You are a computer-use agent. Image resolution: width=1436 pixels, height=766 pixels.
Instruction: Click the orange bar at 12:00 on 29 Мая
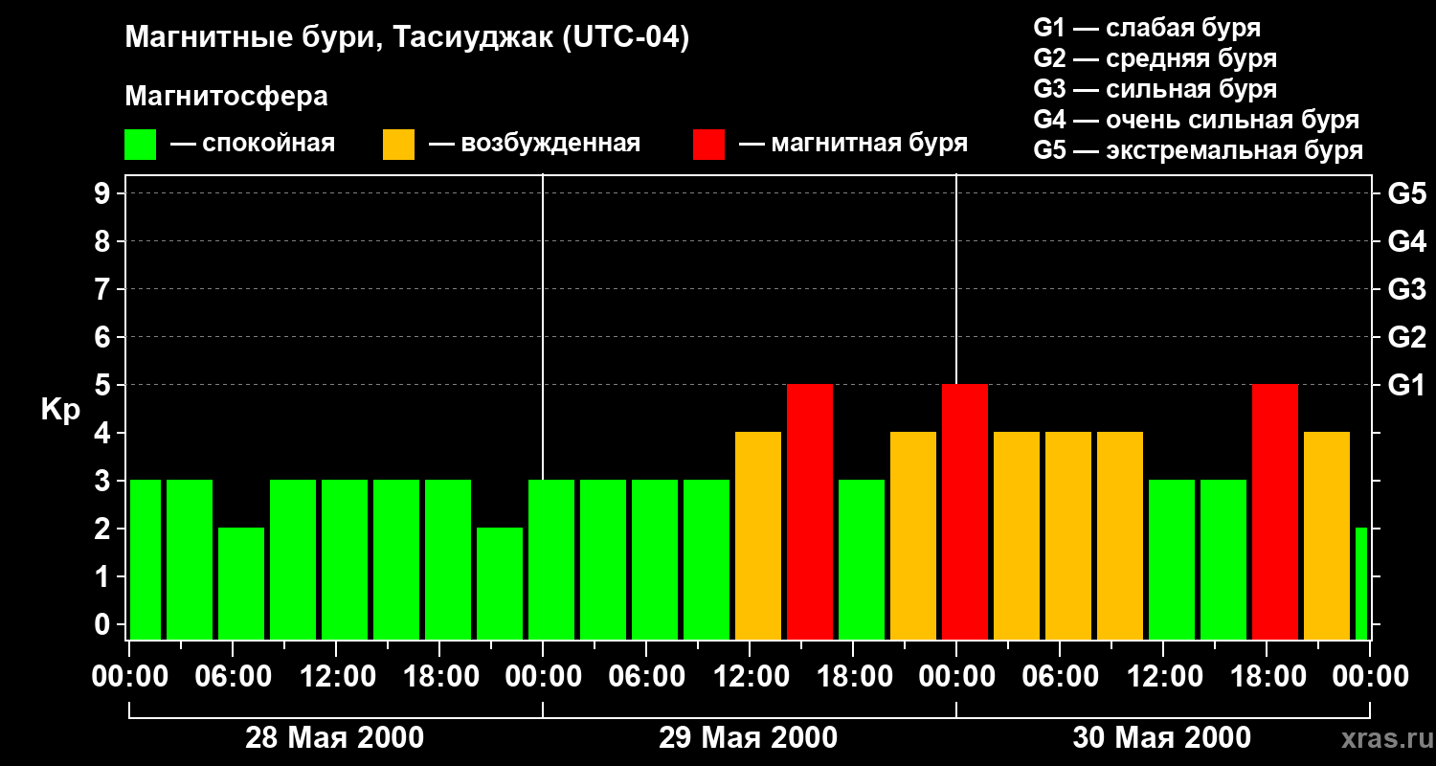tap(758, 535)
